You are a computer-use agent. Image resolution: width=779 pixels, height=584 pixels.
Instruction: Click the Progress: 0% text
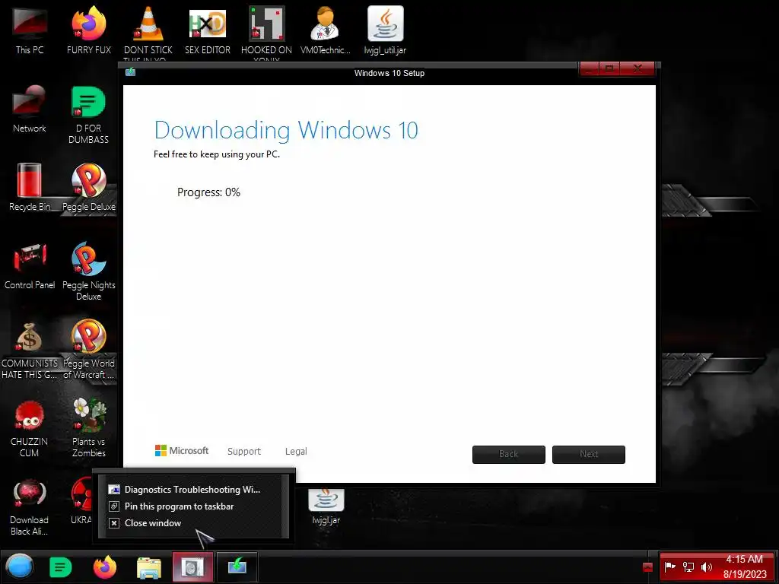(x=208, y=192)
